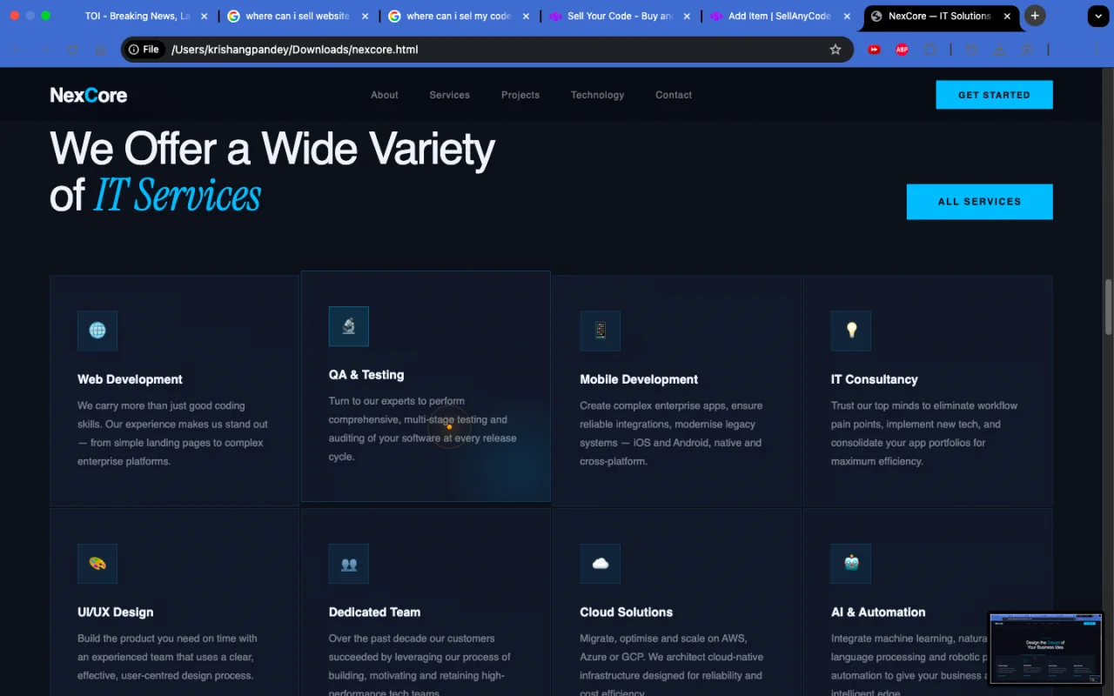Image resolution: width=1114 pixels, height=696 pixels.
Task: Switch to 'where can i sel my code' tab
Action: tap(458, 16)
